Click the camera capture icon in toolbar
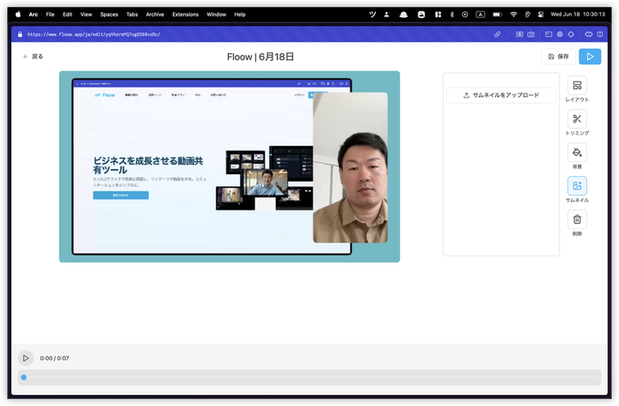This screenshot has width=619, height=406. point(531,34)
